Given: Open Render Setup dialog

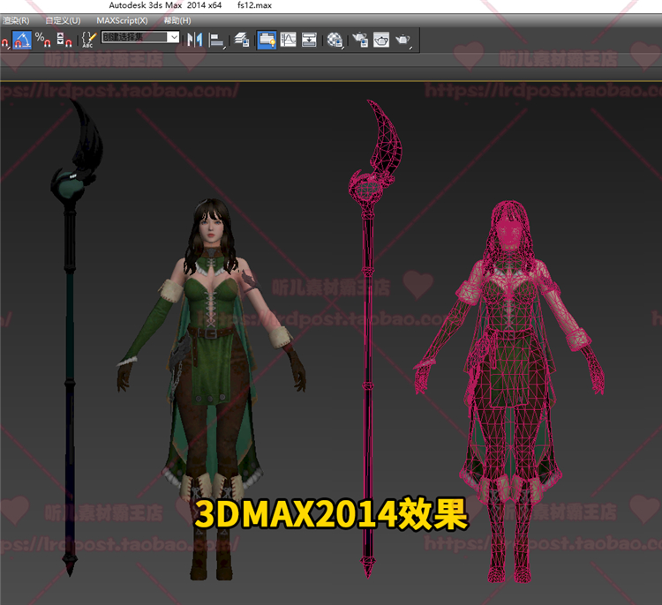Looking at the screenshot, I should [x=360, y=40].
